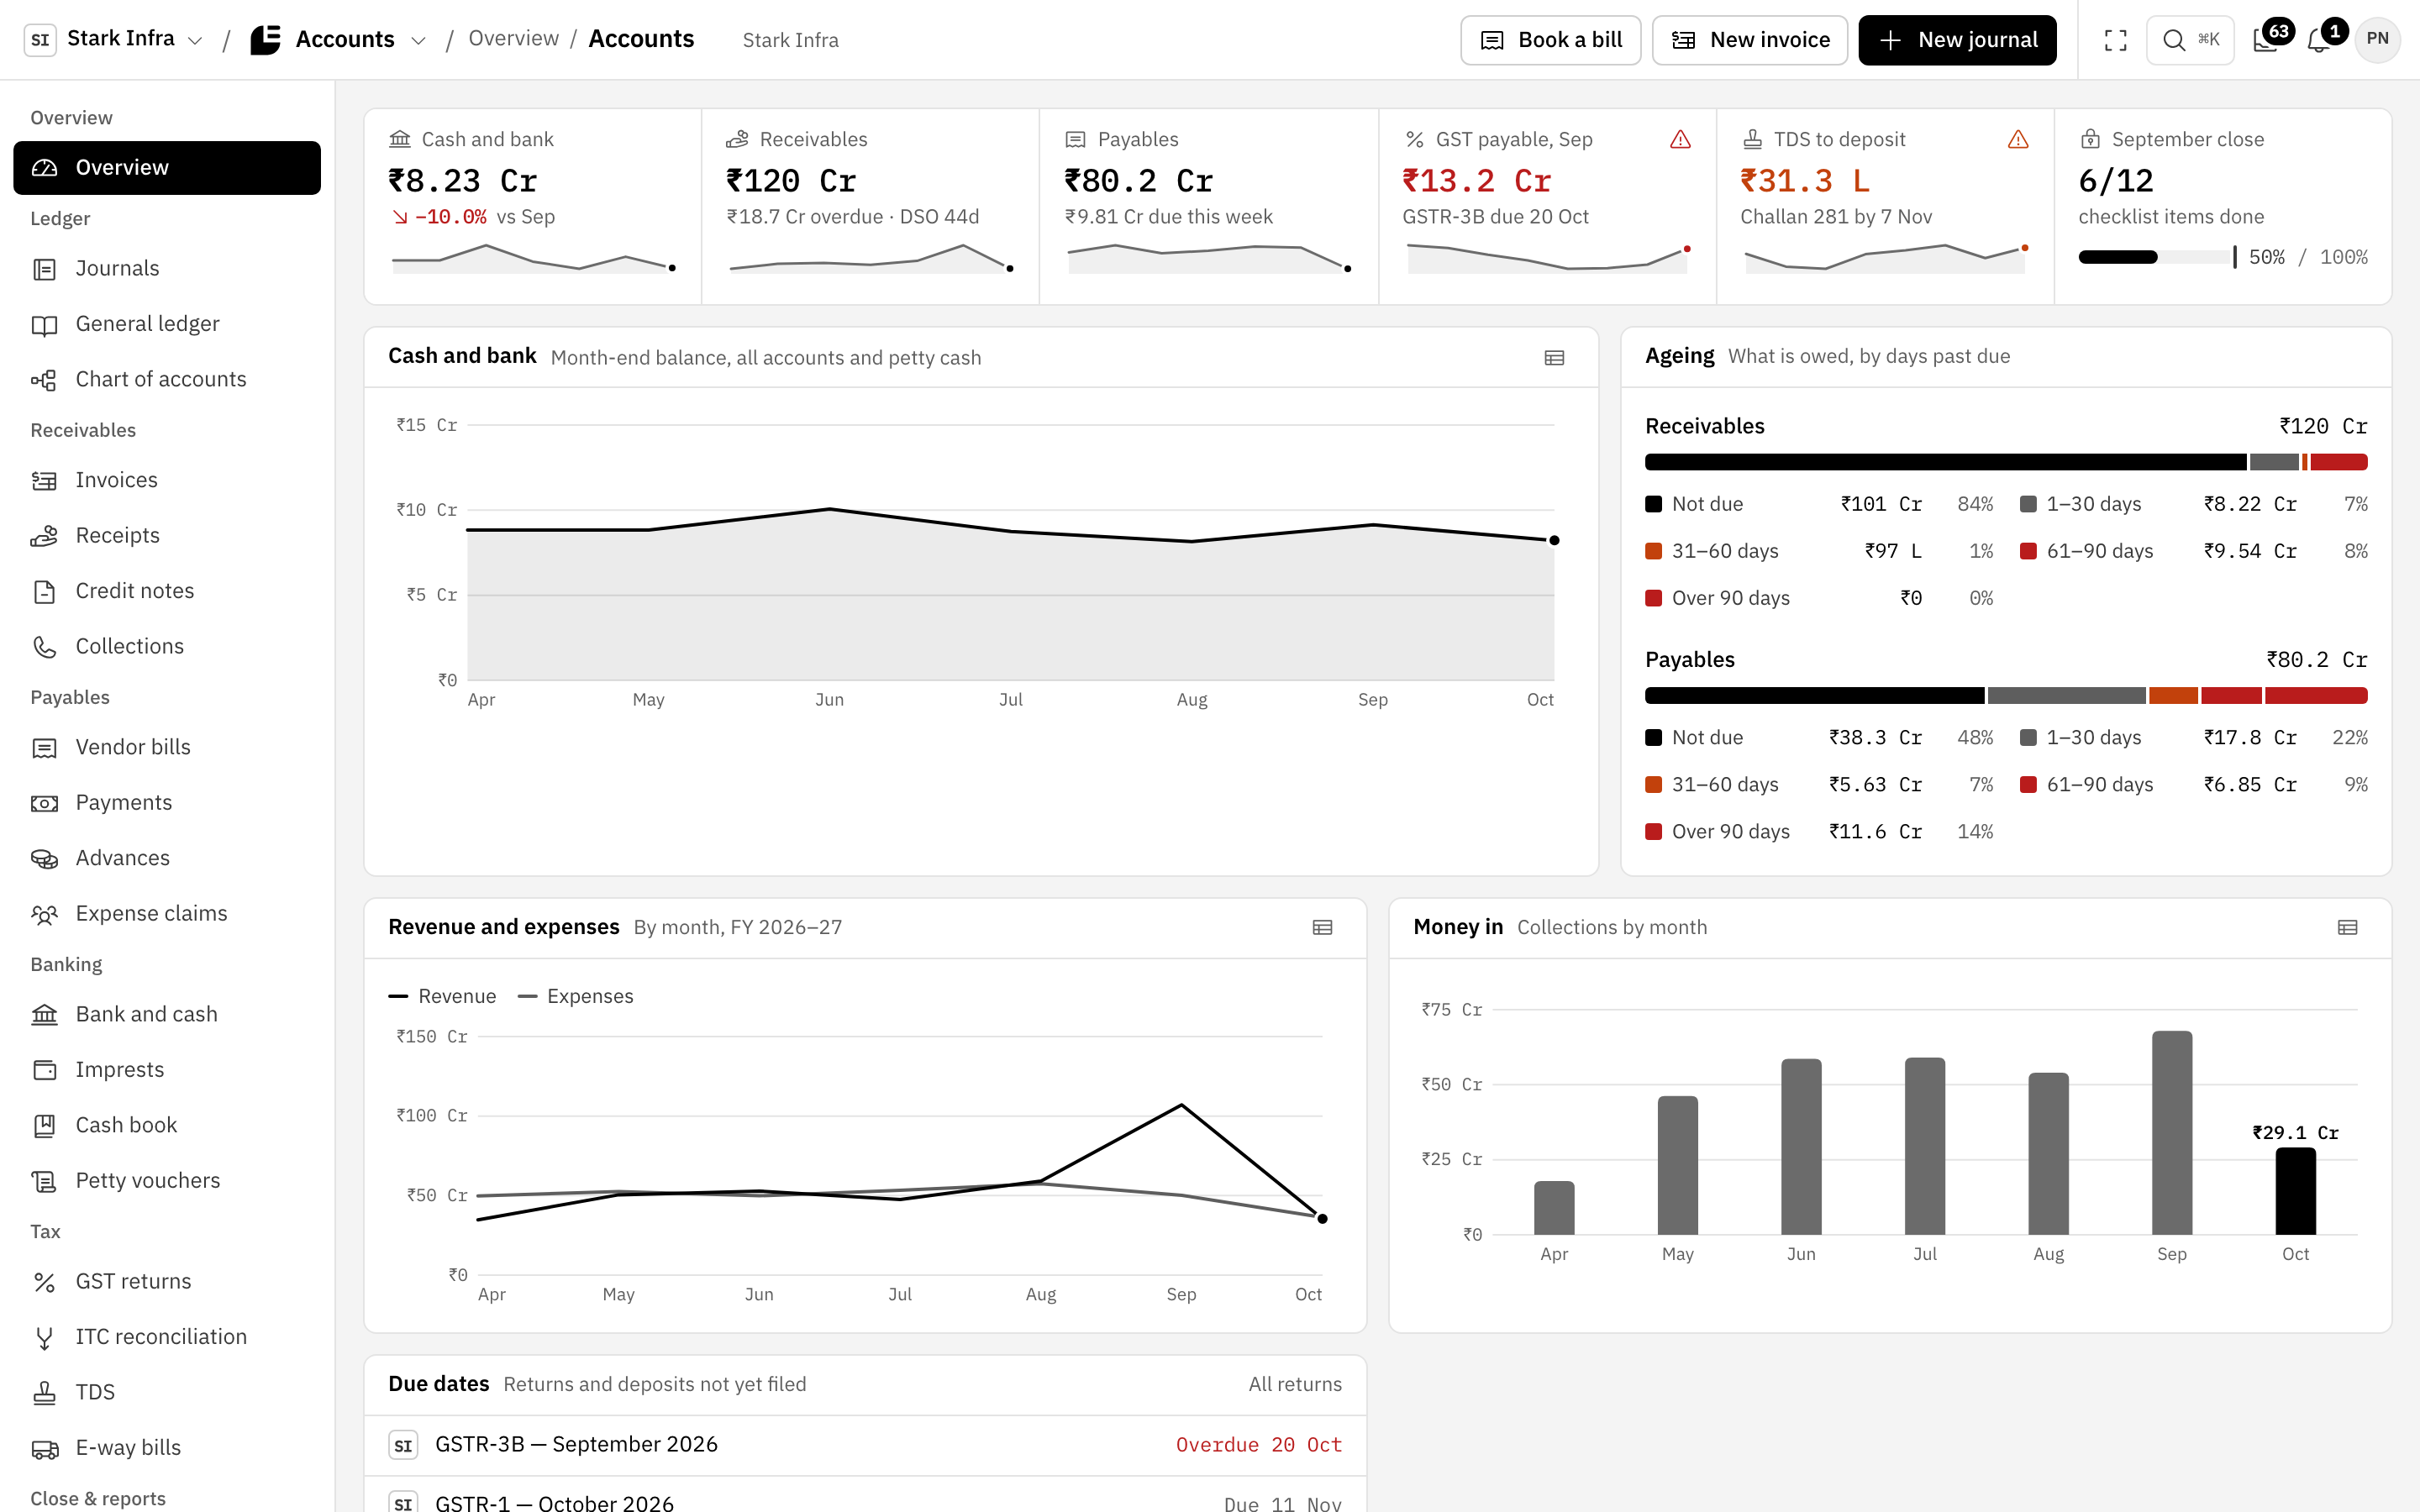Show Cash and bank chart as table
The image size is (2420, 1512).
[x=1554, y=358]
